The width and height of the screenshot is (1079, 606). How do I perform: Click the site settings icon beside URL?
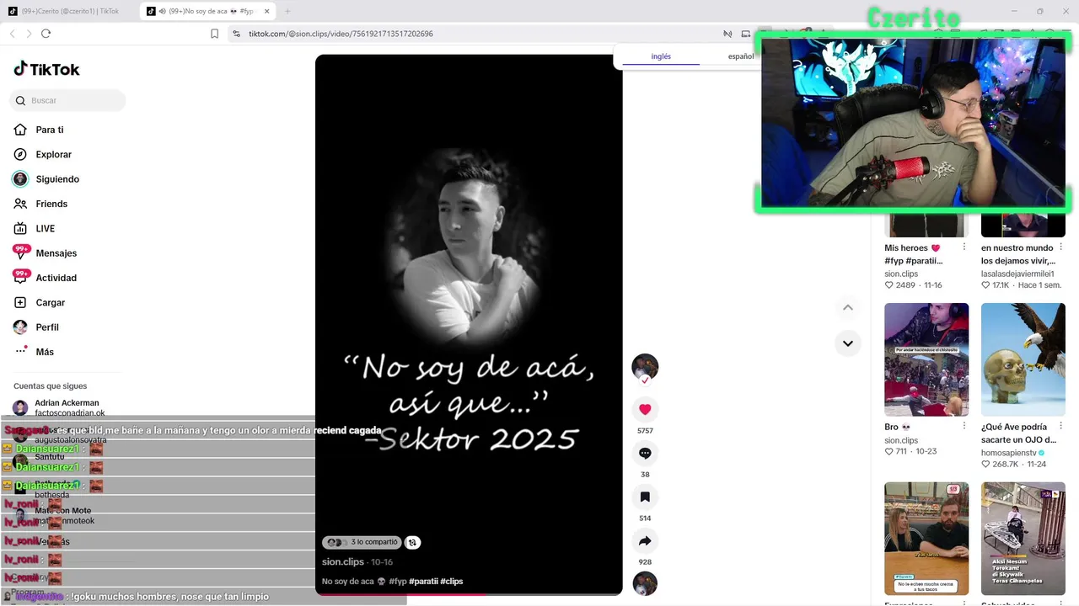tap(236, 34)
